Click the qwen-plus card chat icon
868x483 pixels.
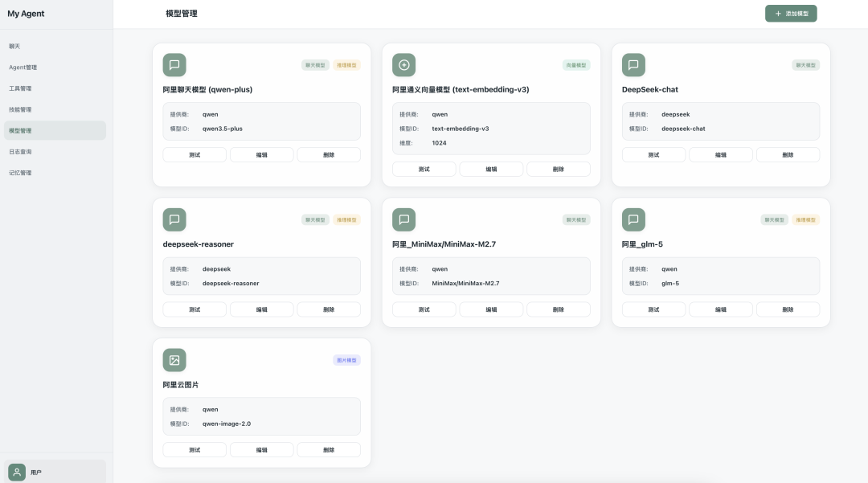174,65
